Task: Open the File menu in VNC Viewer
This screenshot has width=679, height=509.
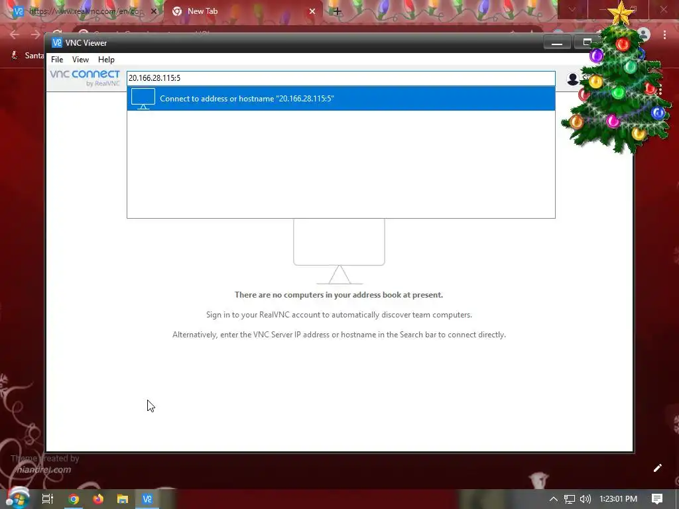Action: click(x=57, y=59)
